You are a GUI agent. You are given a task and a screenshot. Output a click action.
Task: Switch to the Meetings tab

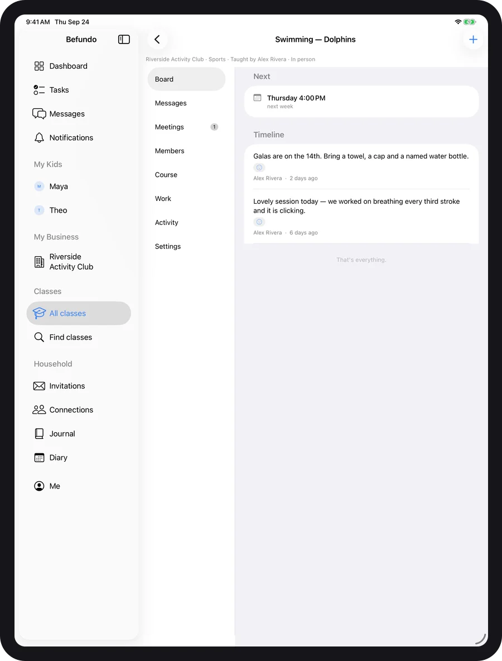(x=186, y=127)
